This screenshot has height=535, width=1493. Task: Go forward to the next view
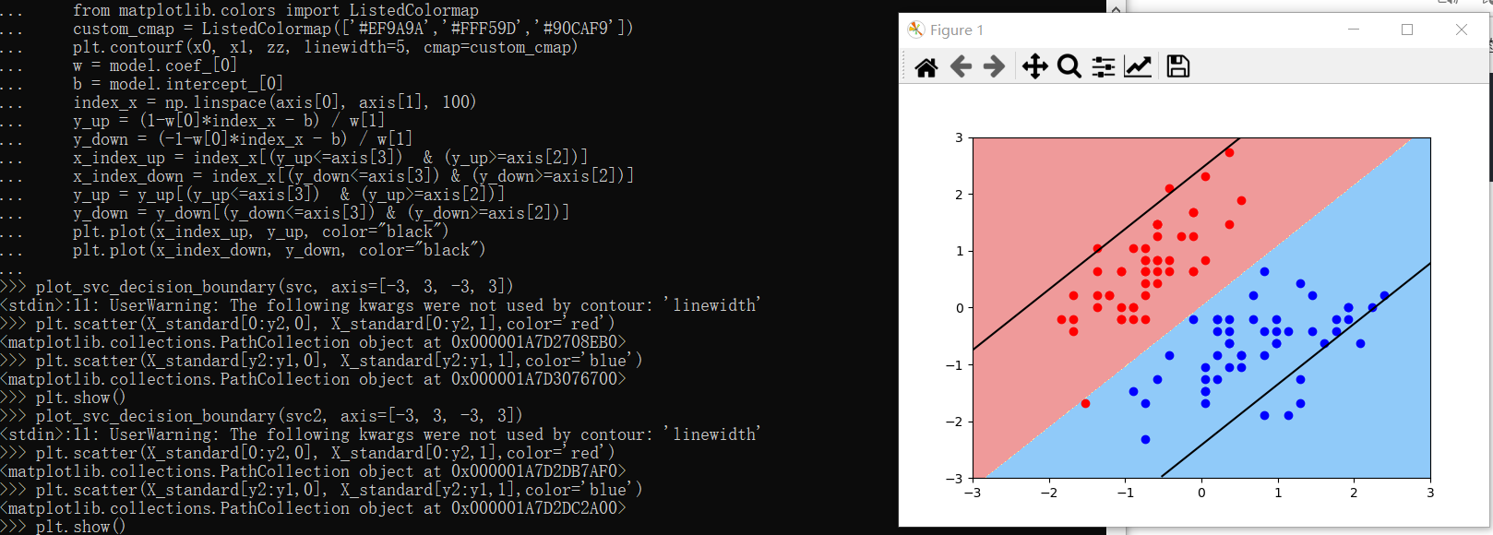pyautogui.click(x=994, y=66)
